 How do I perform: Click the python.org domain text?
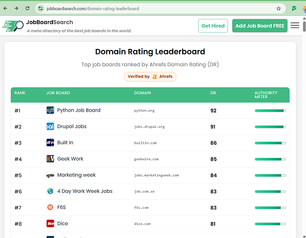coord(144,111)
